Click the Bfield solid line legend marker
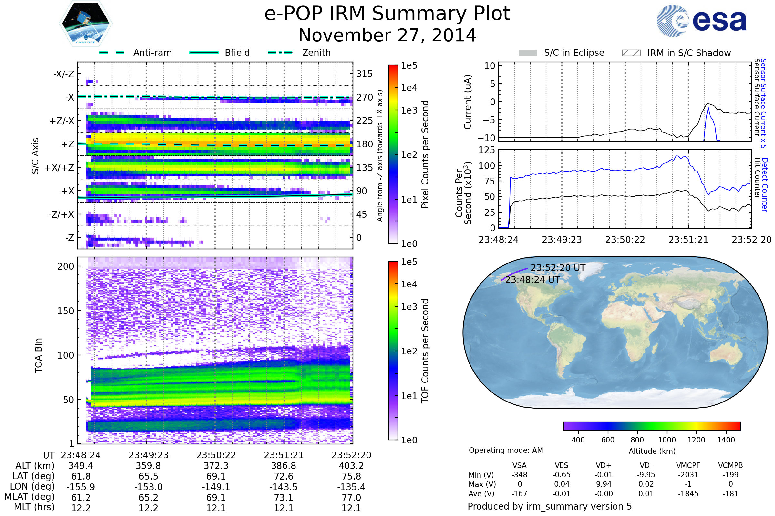 click(x=204, y=53)
